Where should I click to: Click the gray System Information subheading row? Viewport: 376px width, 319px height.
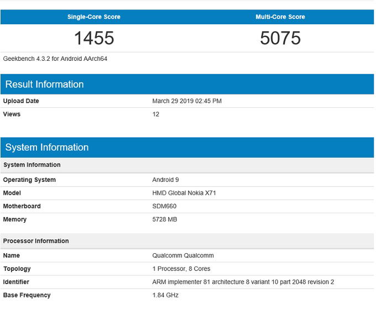click(x=187, y=165)
